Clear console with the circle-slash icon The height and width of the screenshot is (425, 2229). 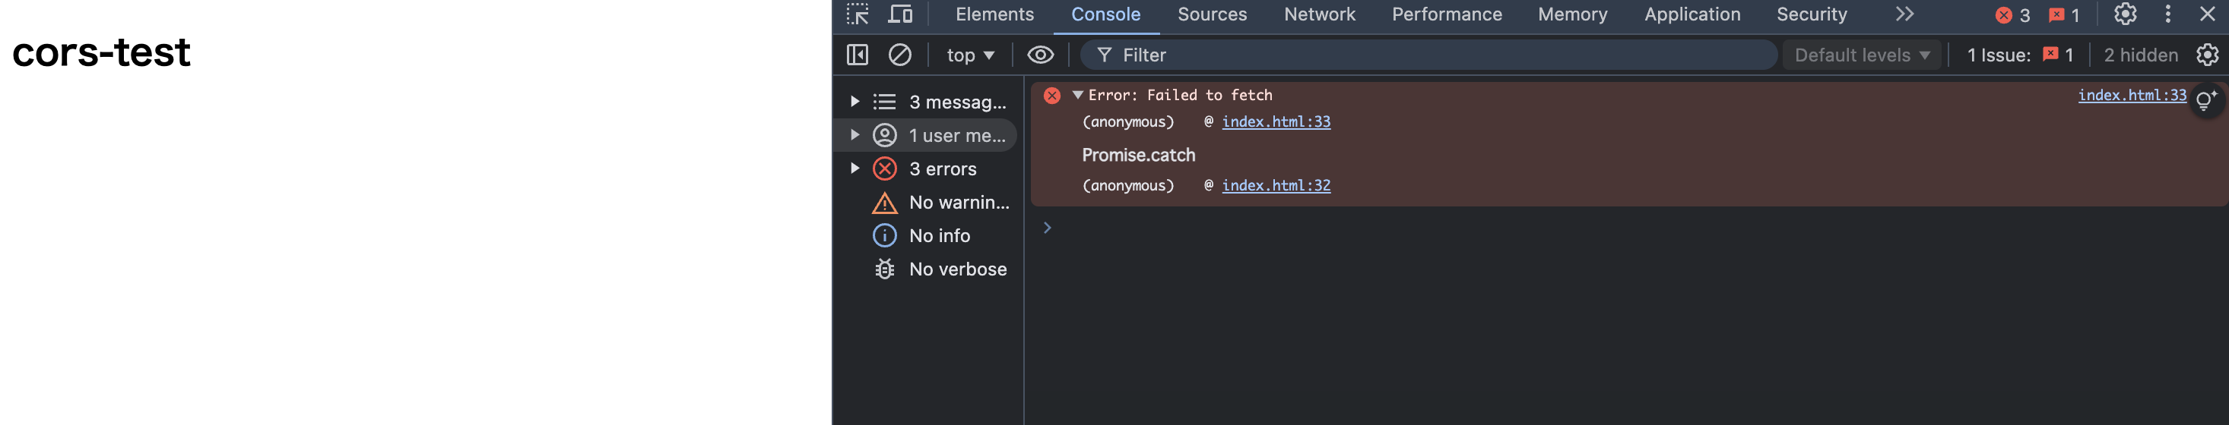tap(900, 55)
